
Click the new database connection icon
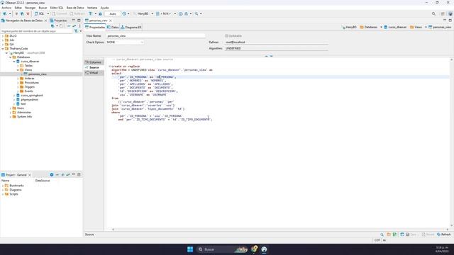pos(5,13)
